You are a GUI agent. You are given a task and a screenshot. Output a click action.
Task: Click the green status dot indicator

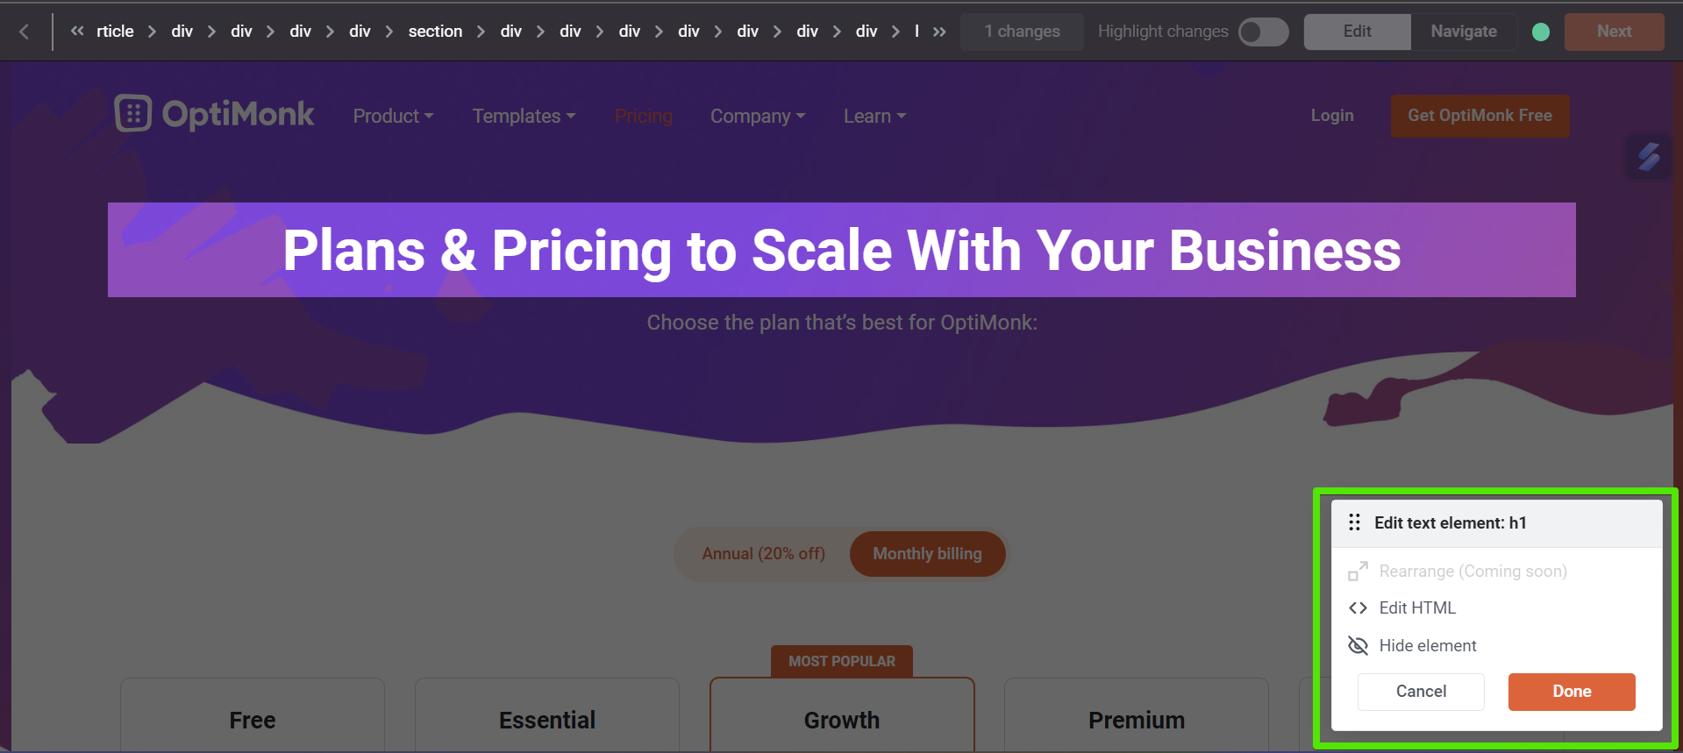coord(1540,32)
